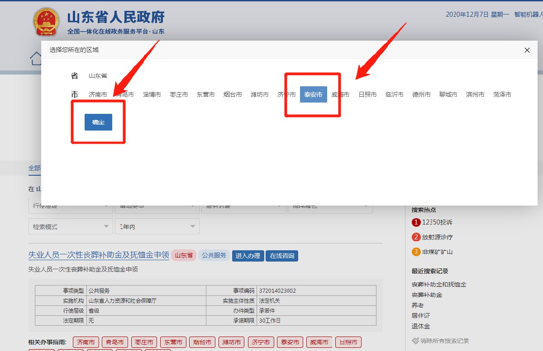Select 济南市 in the region dialog

point(98,94)
